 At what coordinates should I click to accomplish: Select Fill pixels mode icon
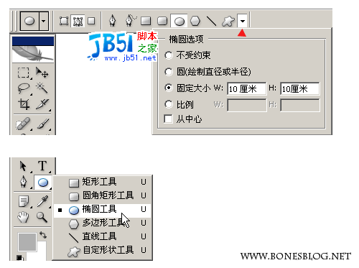(x=91, y=21)
